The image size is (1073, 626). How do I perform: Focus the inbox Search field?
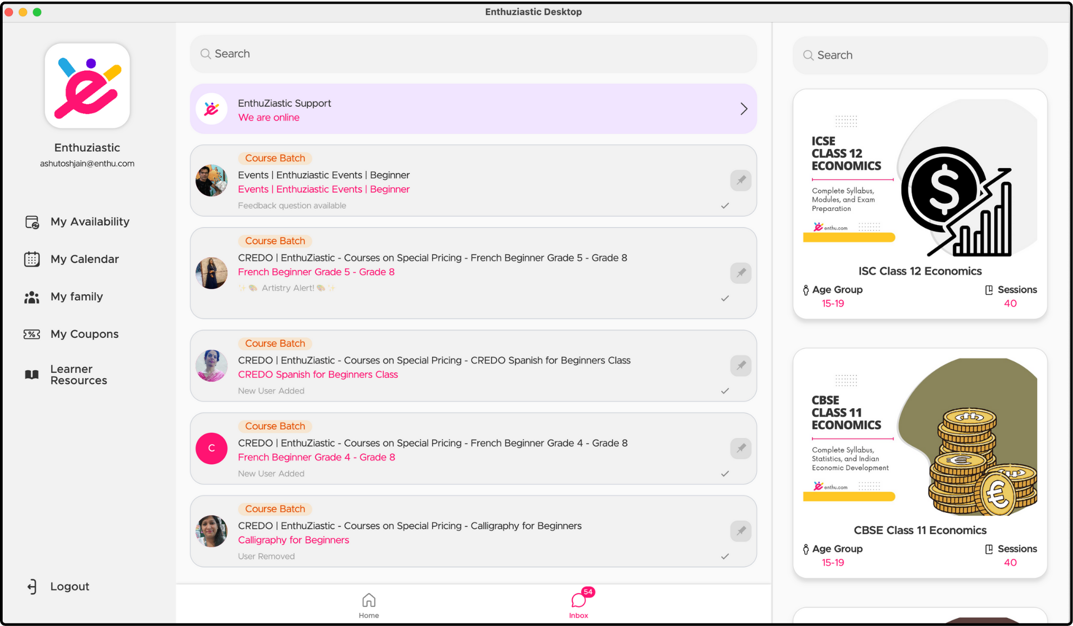click(473, 54)
